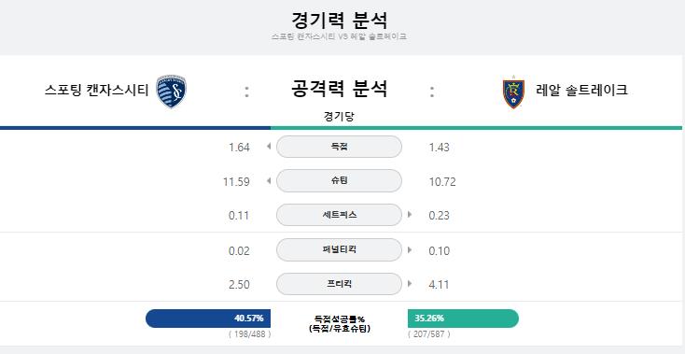The width and height of the screenshot is (685, 354).
Task: Click the 공격력 분석 section heading
Action: click(339, 89)
